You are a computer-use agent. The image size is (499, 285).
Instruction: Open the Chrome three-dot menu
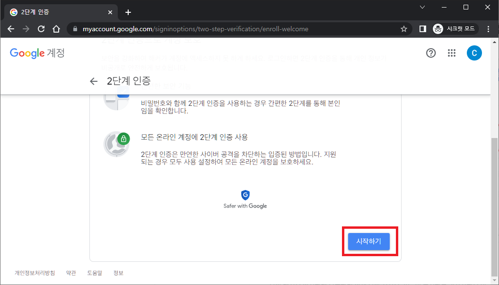tap(489, 29)
